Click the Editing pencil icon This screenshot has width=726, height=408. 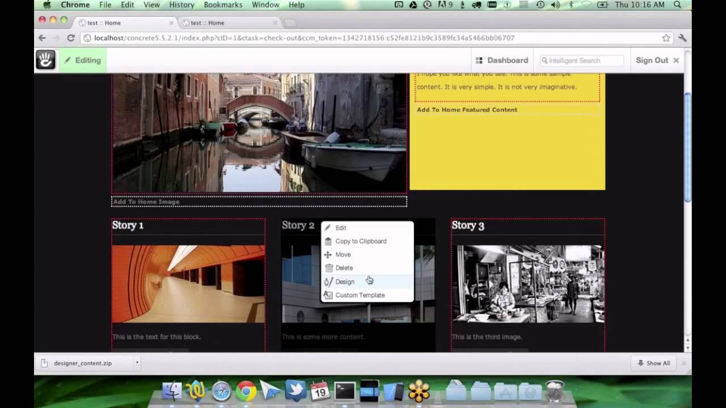tap(67, 60)
